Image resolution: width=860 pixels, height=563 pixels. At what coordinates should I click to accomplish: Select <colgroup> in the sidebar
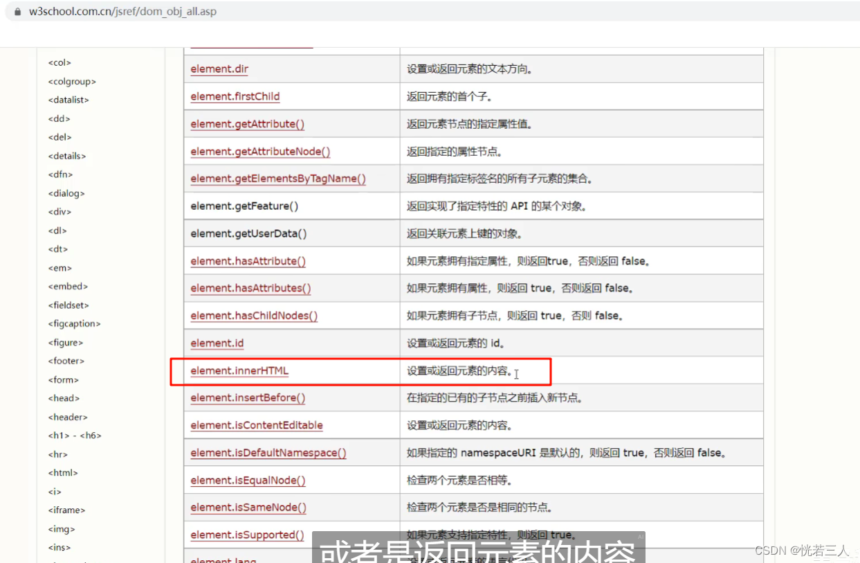pyautogui.click(x=72, y=81)
